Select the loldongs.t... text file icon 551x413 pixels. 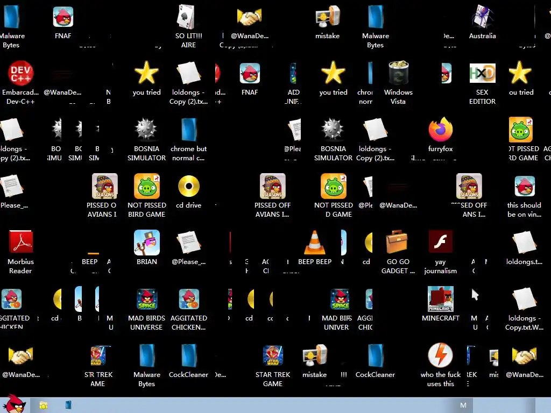click(524, 243)
